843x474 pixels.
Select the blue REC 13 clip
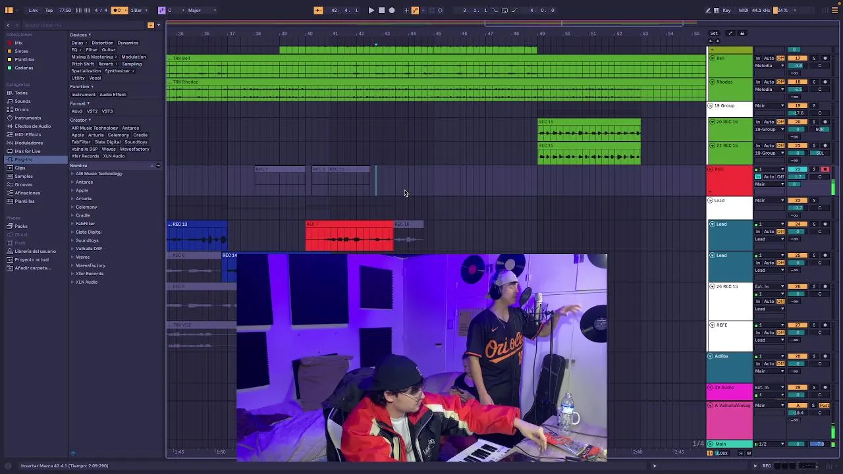[197, 236]
